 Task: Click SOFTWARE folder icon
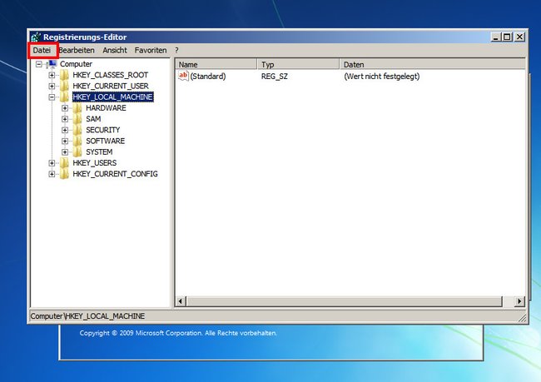[x=77, y=141]
